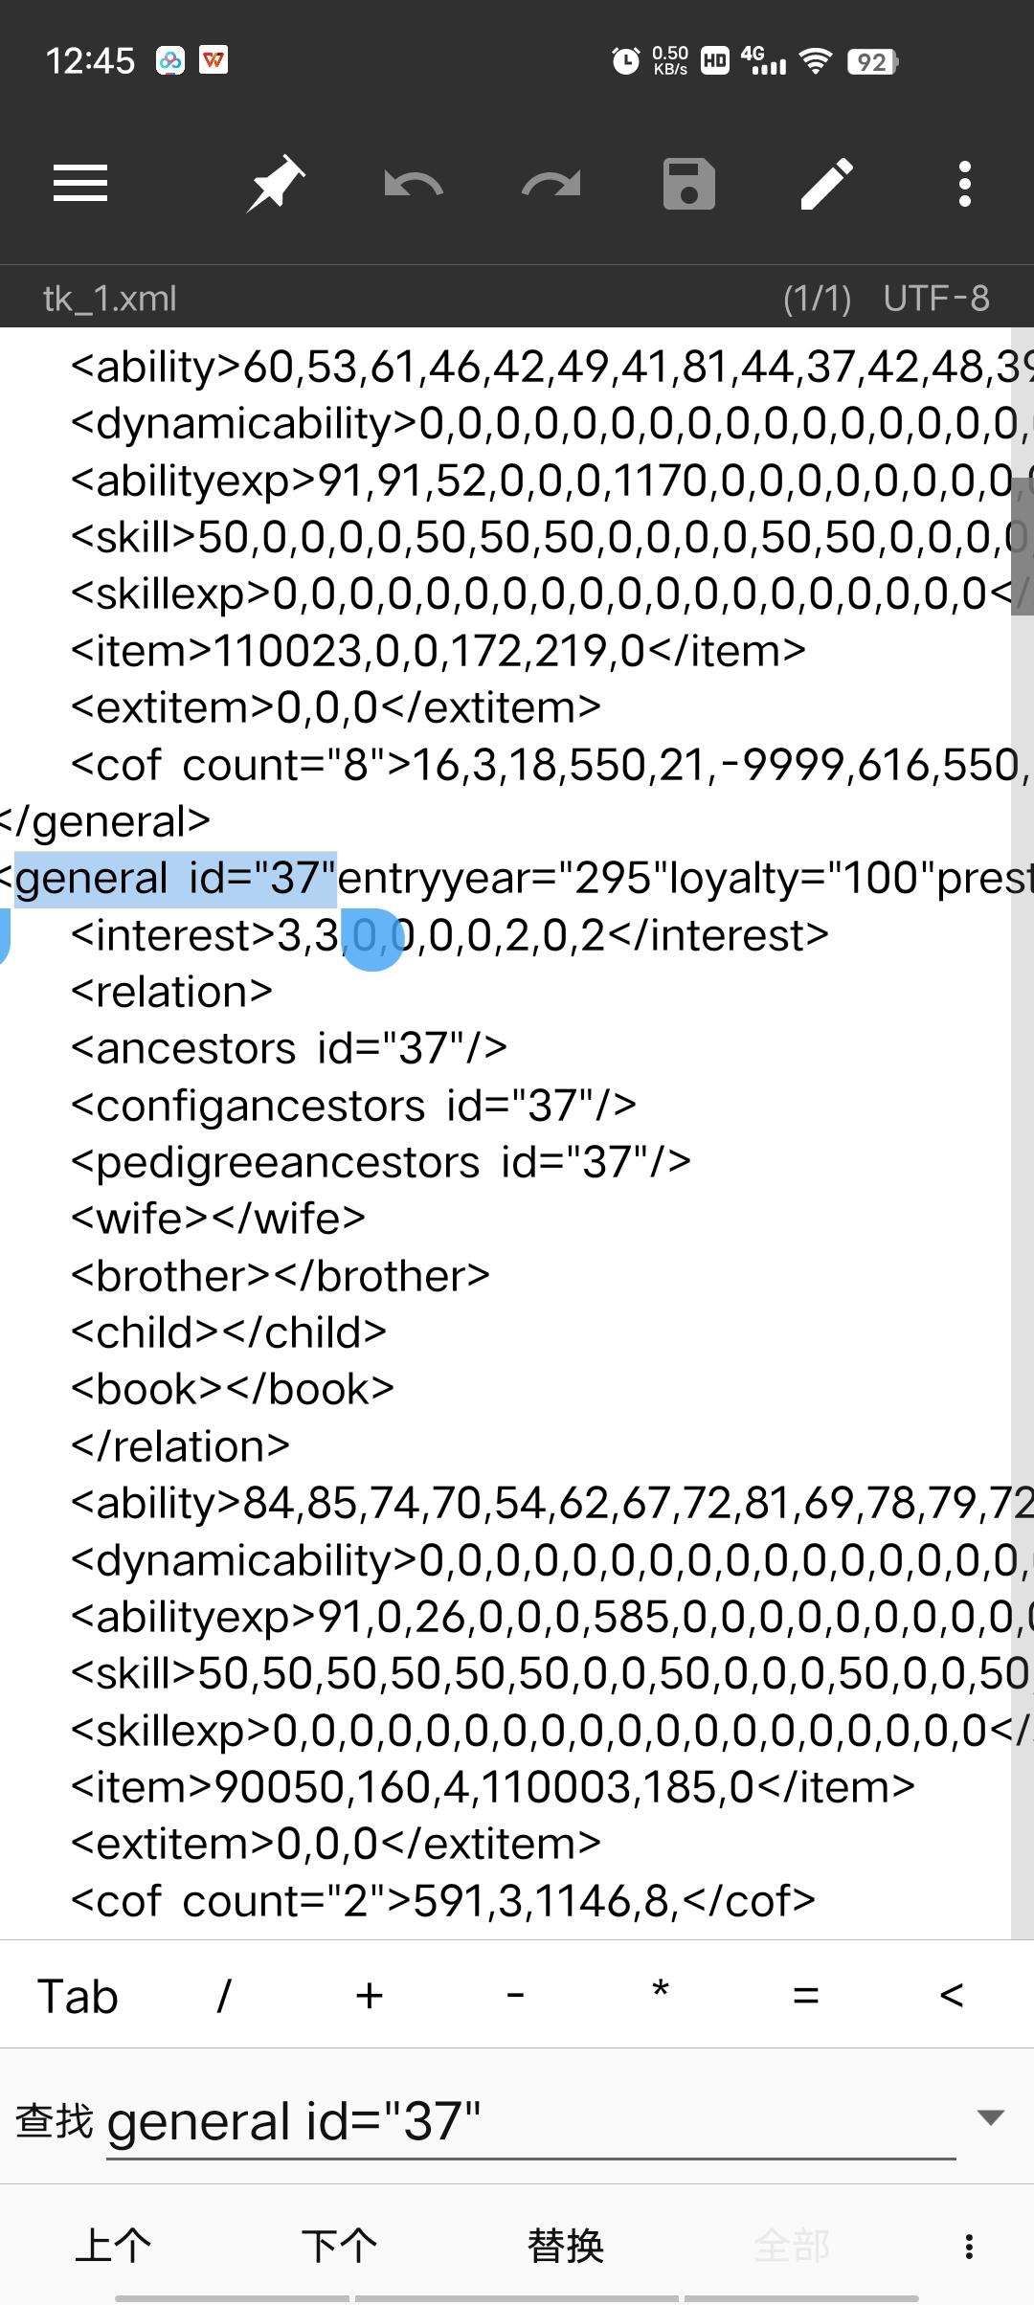The image size is (1034, 2305).
Task: Redo the last undone edit
Action: click(x=551, y=183)
